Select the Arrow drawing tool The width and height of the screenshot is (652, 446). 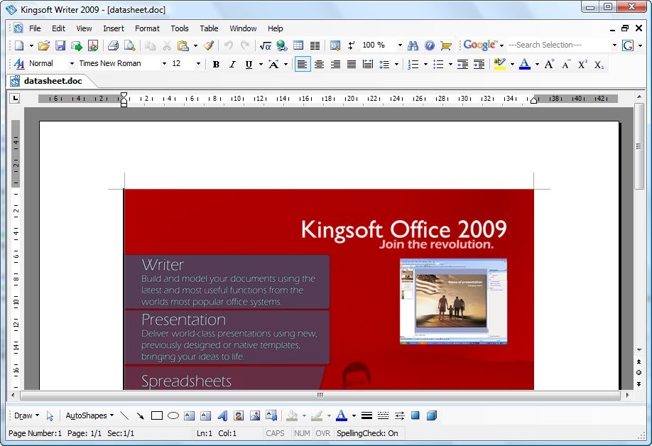tap(140, 415)
